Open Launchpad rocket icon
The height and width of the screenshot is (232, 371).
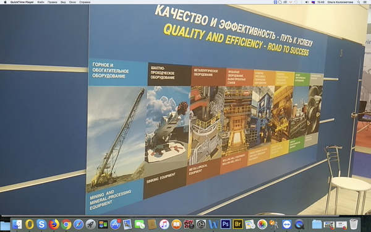(91, 224)
